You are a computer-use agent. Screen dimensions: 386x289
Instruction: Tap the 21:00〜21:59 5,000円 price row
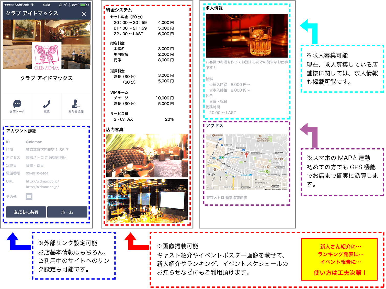click(x=144, y=28)
